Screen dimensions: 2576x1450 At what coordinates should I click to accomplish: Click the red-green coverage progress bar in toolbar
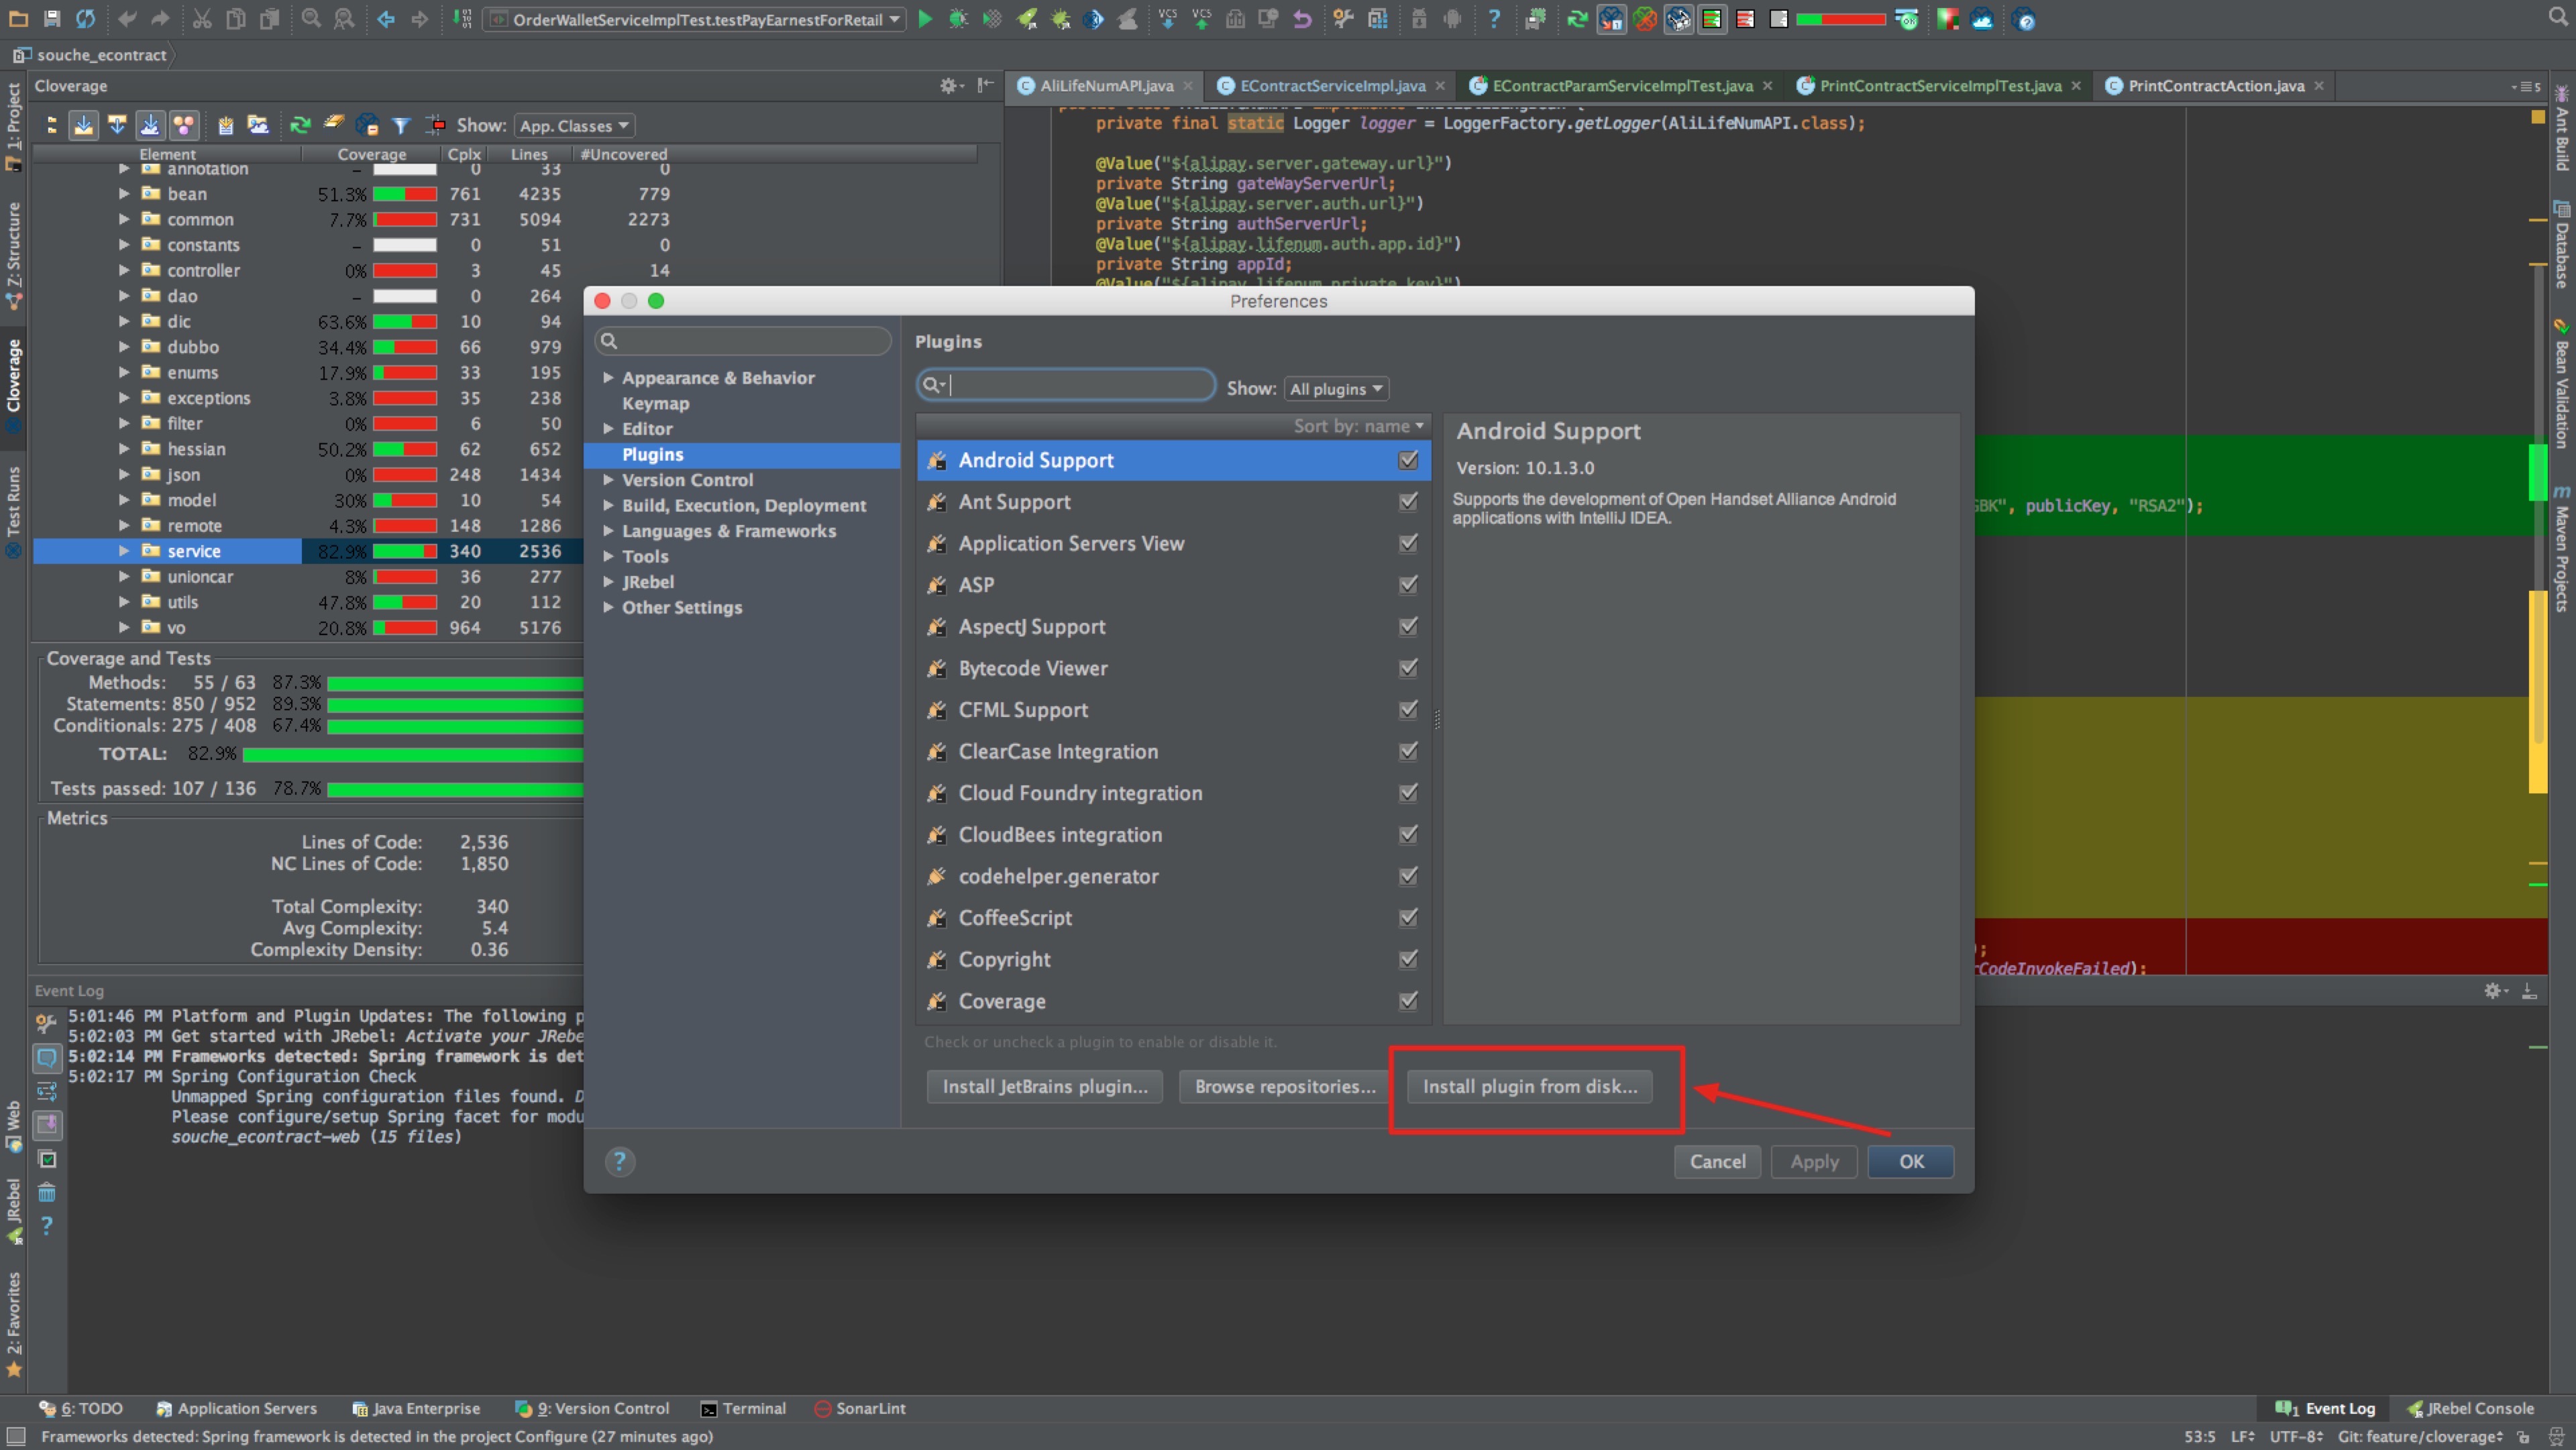(x=1840, y=19)
